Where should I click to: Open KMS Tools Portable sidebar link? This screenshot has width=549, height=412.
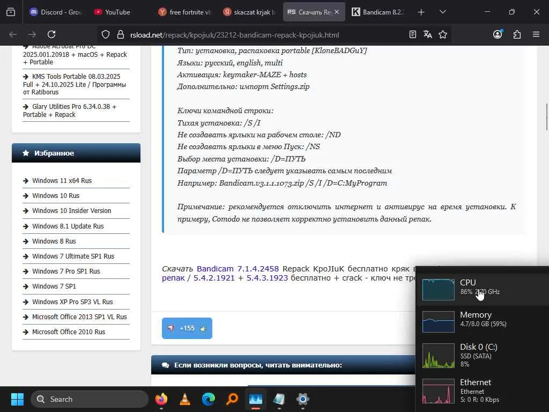coord(75,84)
